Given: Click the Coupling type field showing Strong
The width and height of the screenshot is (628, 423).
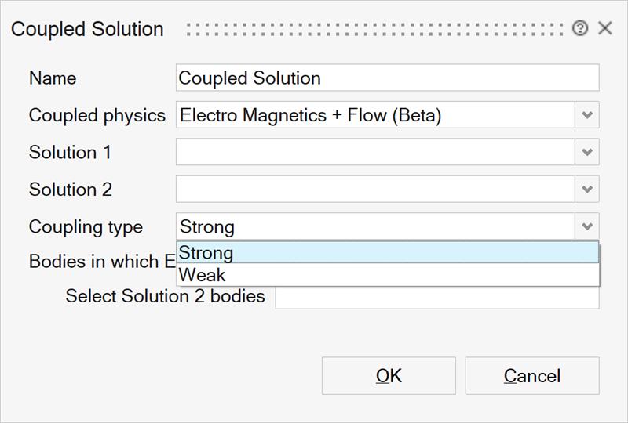Looking at the screenshot, I should [x=375, y=227].
